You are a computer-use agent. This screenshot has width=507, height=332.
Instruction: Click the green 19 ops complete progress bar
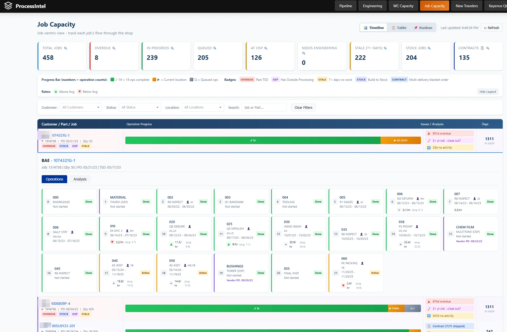pyautogui.click(x=253, y=140)
